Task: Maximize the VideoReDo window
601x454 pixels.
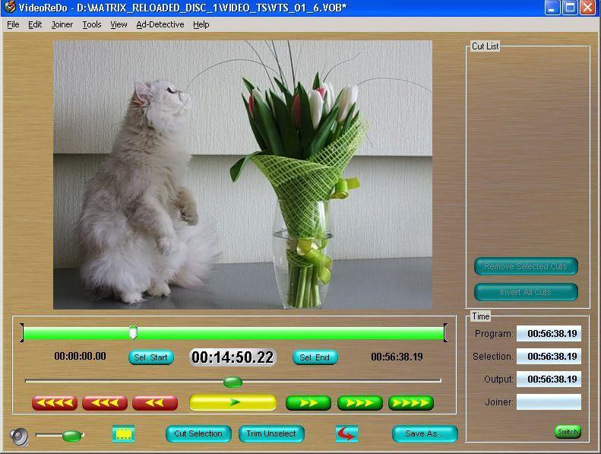Action: click(x=570, y=8)
